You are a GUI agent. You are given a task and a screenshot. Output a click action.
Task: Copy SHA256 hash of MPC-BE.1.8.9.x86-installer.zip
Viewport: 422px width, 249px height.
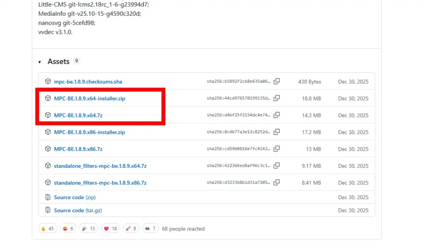277,132
